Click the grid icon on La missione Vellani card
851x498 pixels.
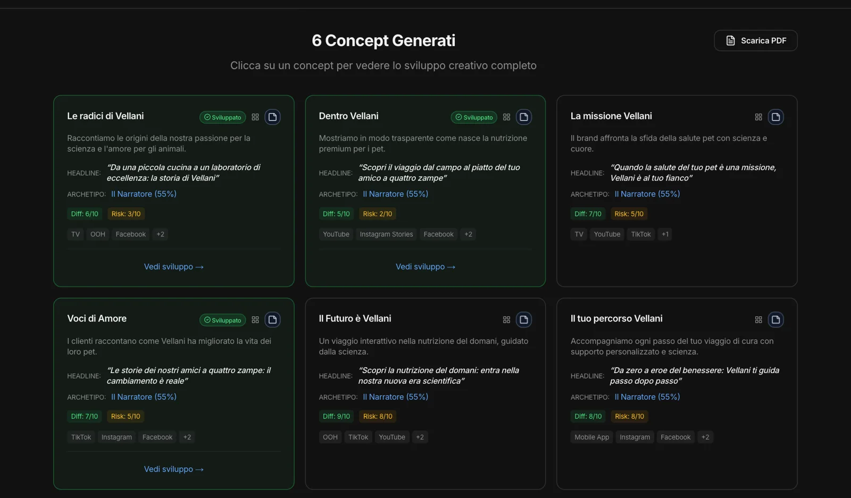pyautogui.click(x=758, y=117)
